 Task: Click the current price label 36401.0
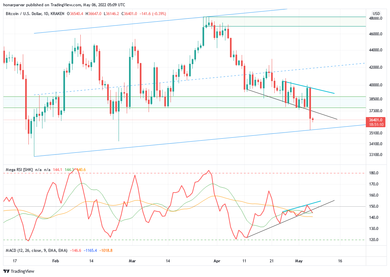click(x=375, y=120)
